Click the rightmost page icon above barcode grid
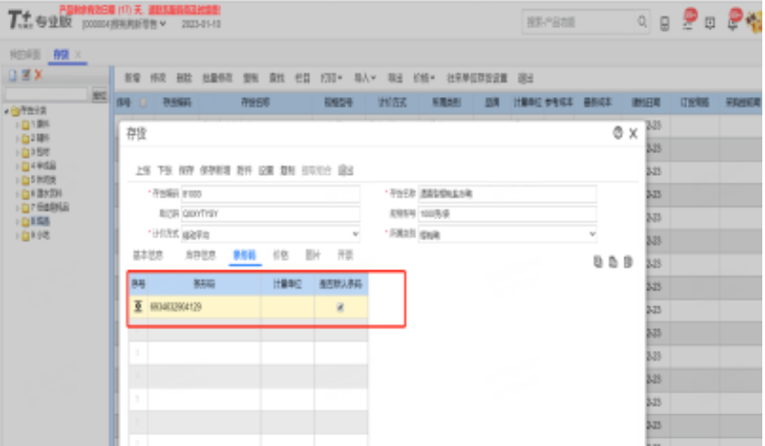The image size is (765, 446). point(627,262)
